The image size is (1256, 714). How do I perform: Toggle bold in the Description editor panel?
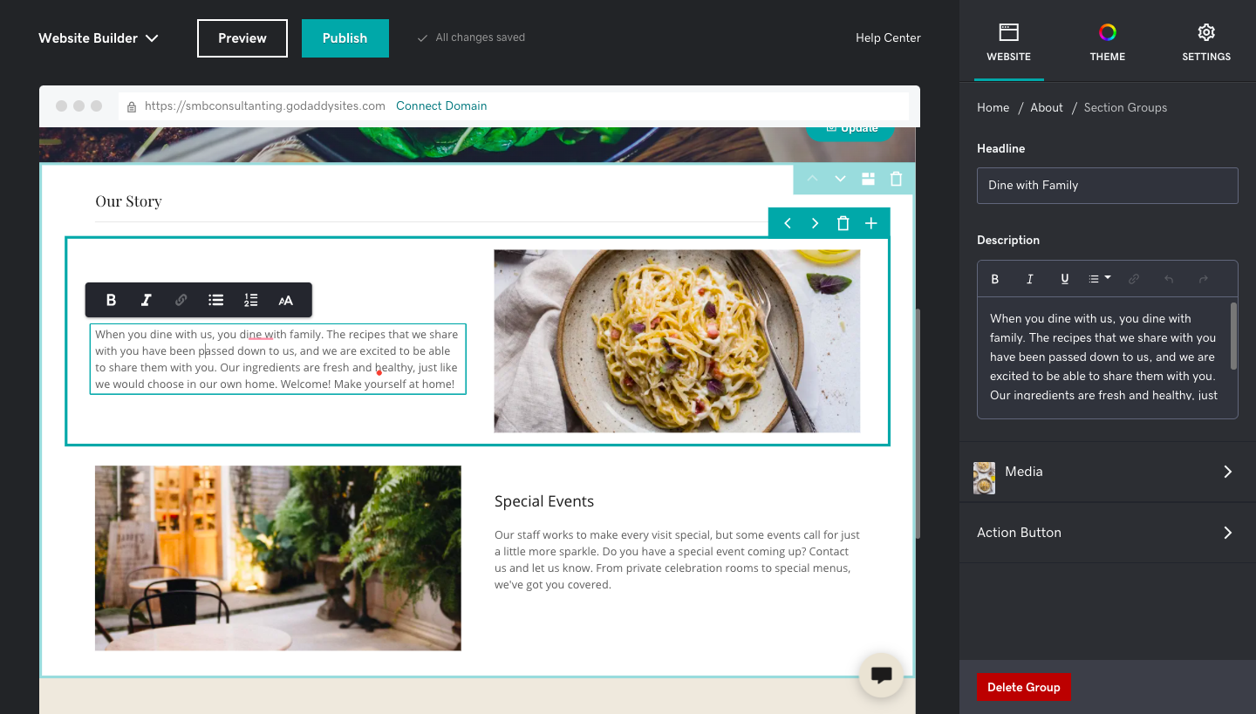[x=994, y=279]
